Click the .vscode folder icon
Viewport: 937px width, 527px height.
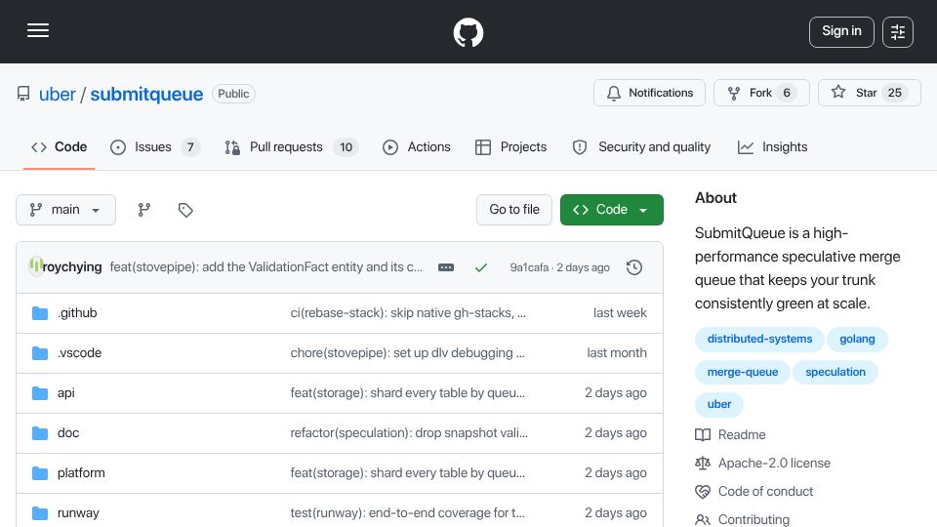pos(40,353)
